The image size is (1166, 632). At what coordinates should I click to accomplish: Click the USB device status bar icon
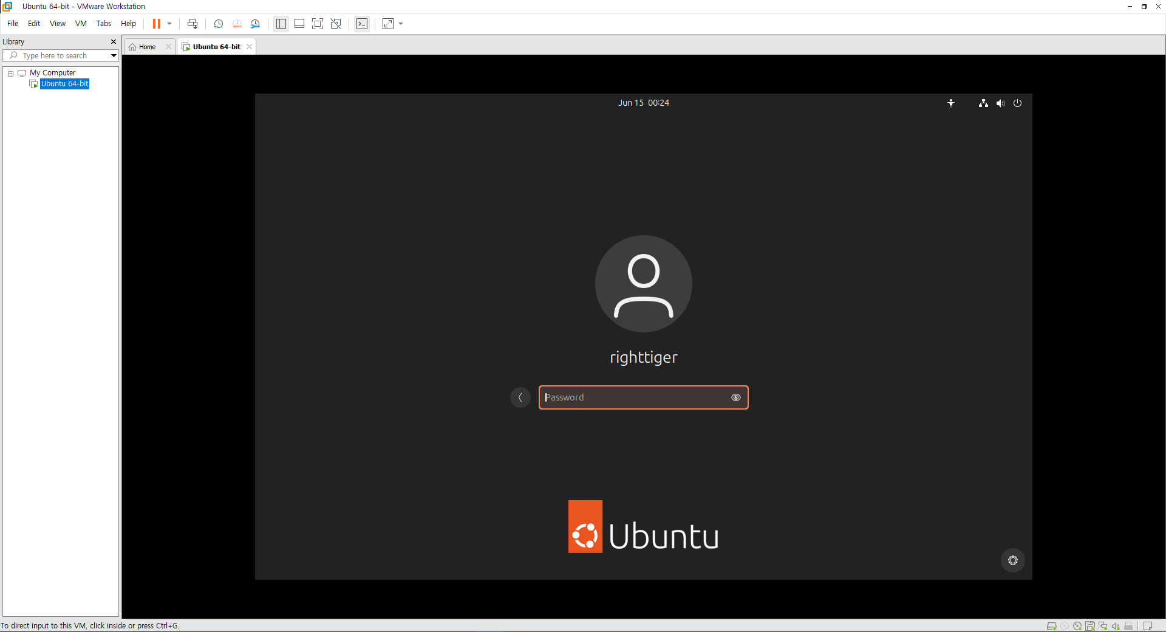1129,626
